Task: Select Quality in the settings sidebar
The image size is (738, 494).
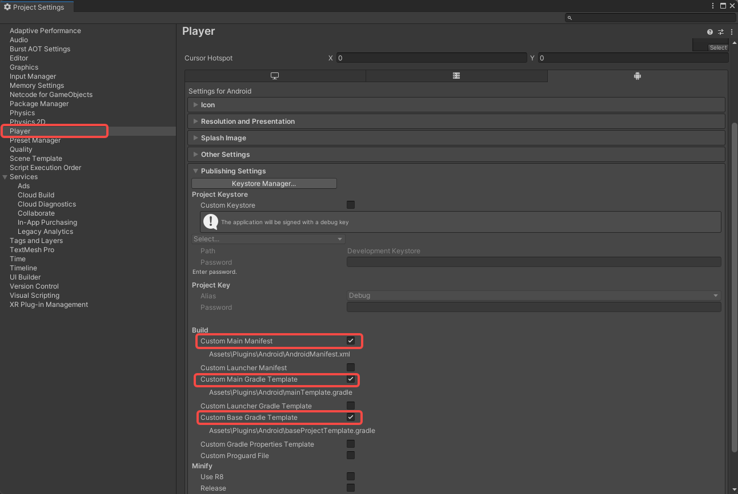Action: (x=21, y=149)
